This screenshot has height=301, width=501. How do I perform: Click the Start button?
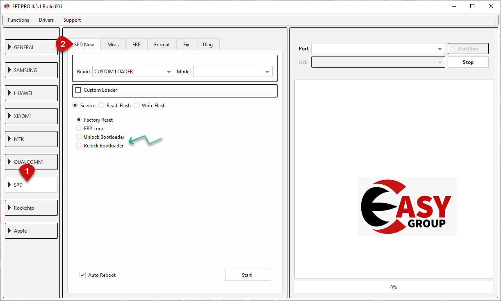tap(248, 275)
